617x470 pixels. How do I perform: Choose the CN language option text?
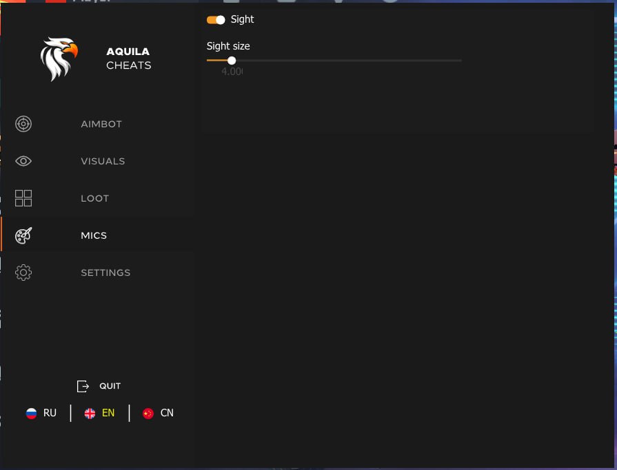click(x=167, y=413)
